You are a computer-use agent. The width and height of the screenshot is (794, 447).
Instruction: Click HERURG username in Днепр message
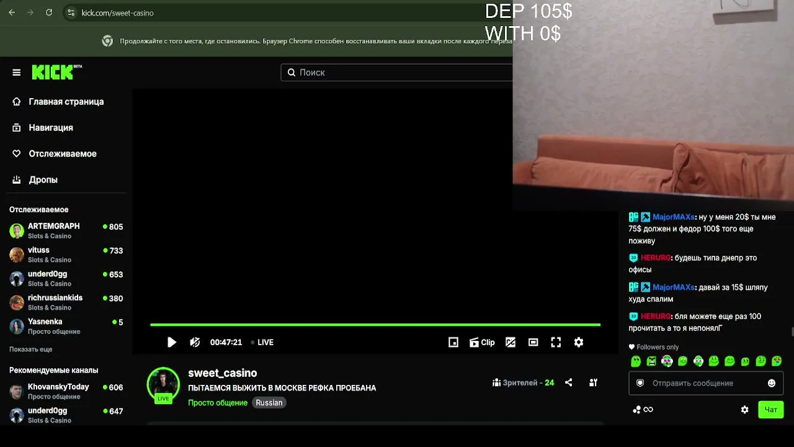coord(656,258)
